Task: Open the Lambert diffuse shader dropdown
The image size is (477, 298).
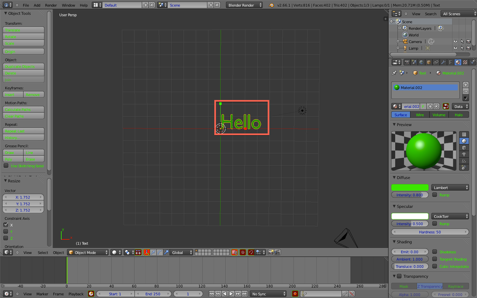Action: coord(450,188)
